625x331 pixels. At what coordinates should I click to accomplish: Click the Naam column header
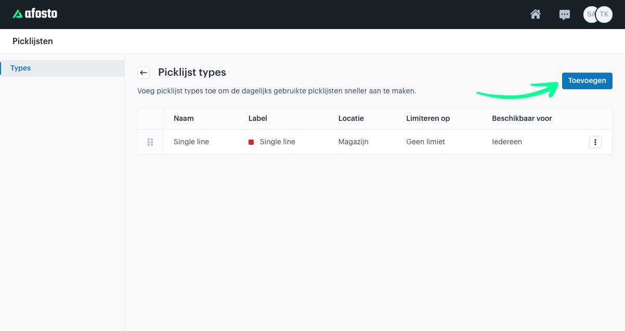coord(184,118)
